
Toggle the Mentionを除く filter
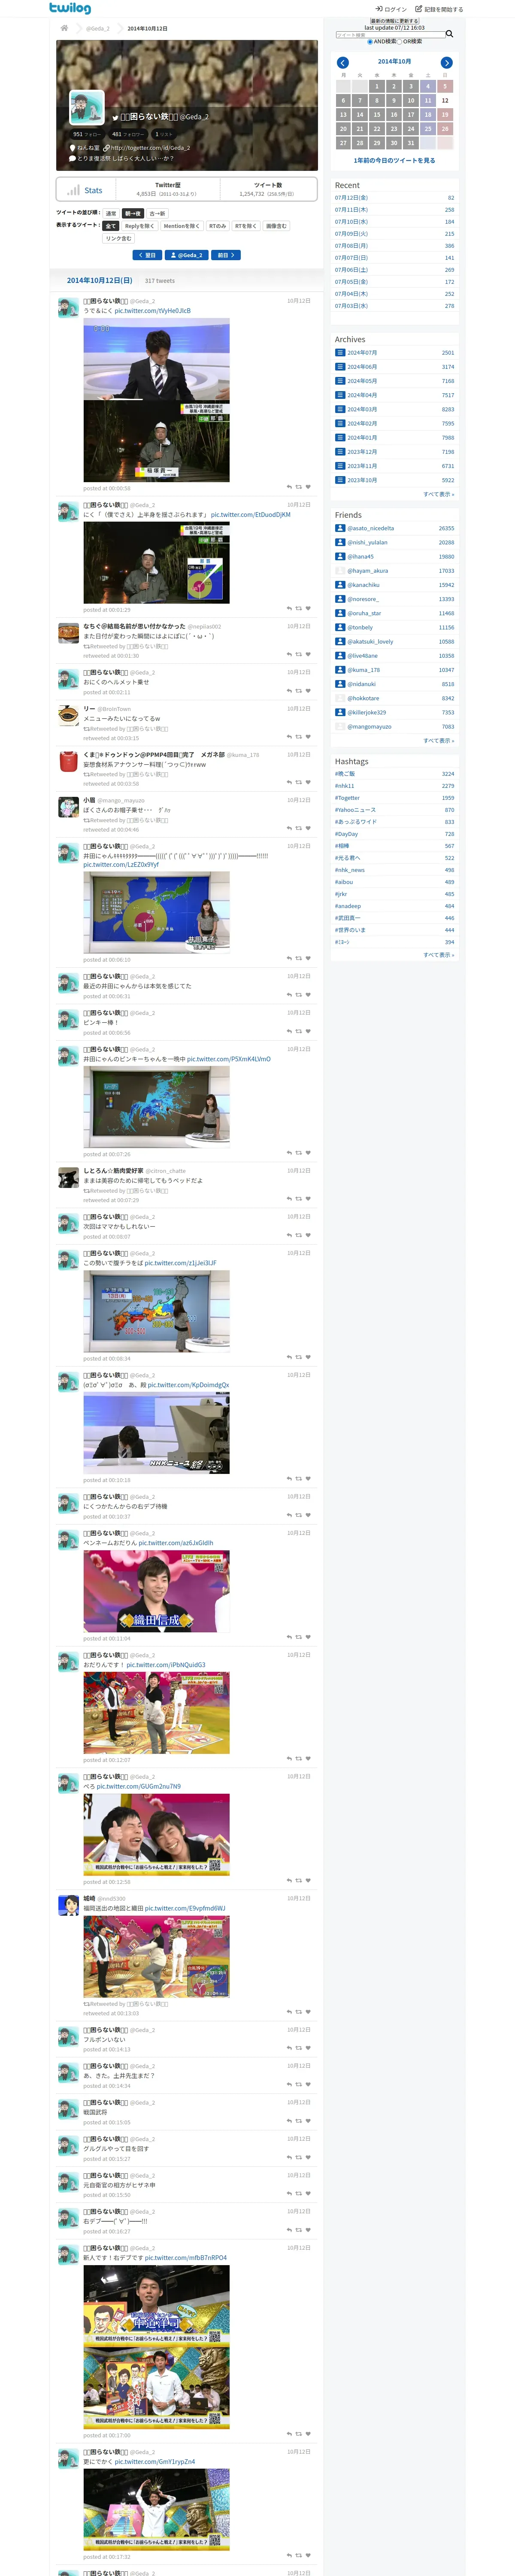click(181, 226)
